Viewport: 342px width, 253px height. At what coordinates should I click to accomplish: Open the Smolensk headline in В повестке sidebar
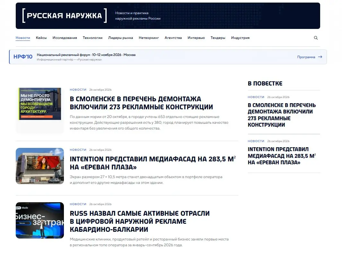(282, 115)
